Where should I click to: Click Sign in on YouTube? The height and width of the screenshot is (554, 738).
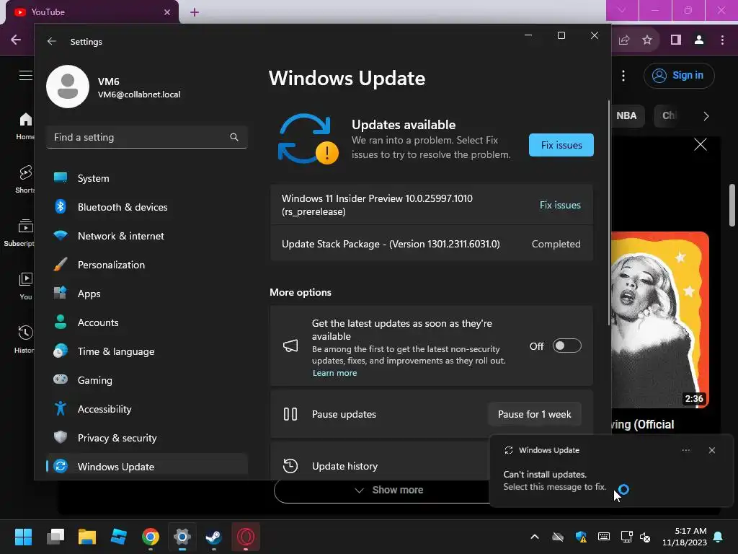tap(679, 75)
